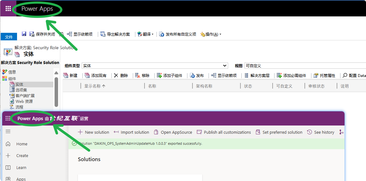Click 添加必需组件 in the grid toolbar
The width and height of the screenshot is (366, 181).
[292, 76]
